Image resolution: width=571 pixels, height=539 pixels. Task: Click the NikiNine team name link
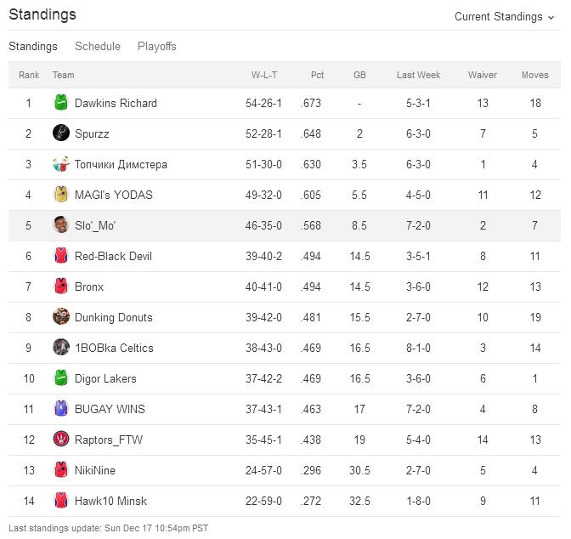(x=95, y=470)
